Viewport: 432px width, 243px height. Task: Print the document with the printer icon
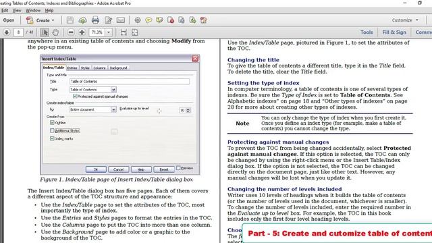[x=95, y=20]
